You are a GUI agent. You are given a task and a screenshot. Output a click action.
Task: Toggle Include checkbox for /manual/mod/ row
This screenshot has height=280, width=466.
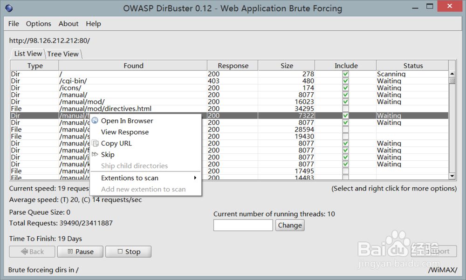pyautogui.click(x=345, y=102)
